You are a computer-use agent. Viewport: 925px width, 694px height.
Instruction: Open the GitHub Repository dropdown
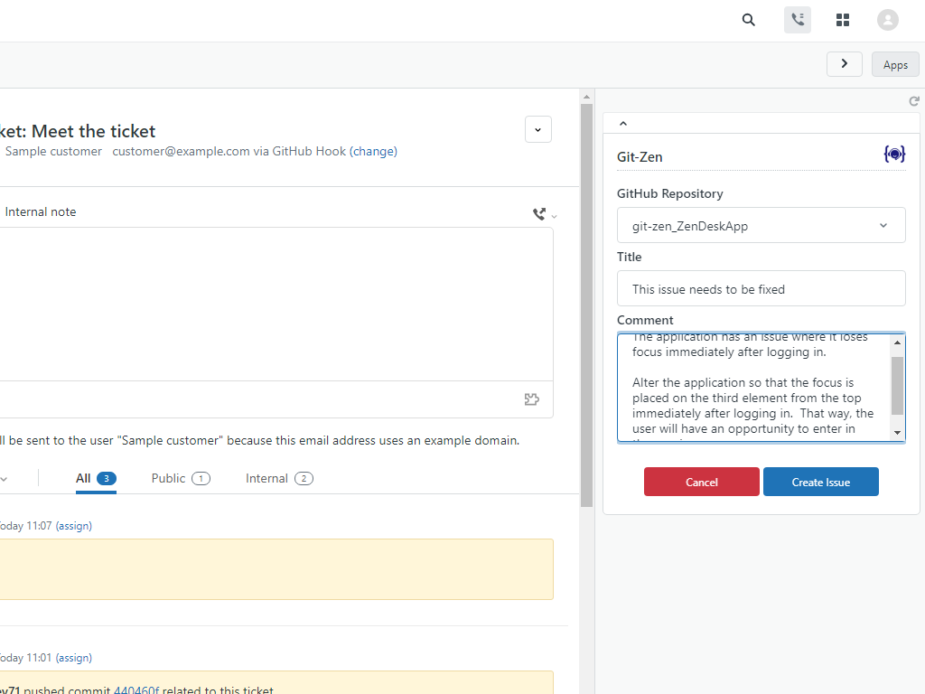tap(761, 226)
